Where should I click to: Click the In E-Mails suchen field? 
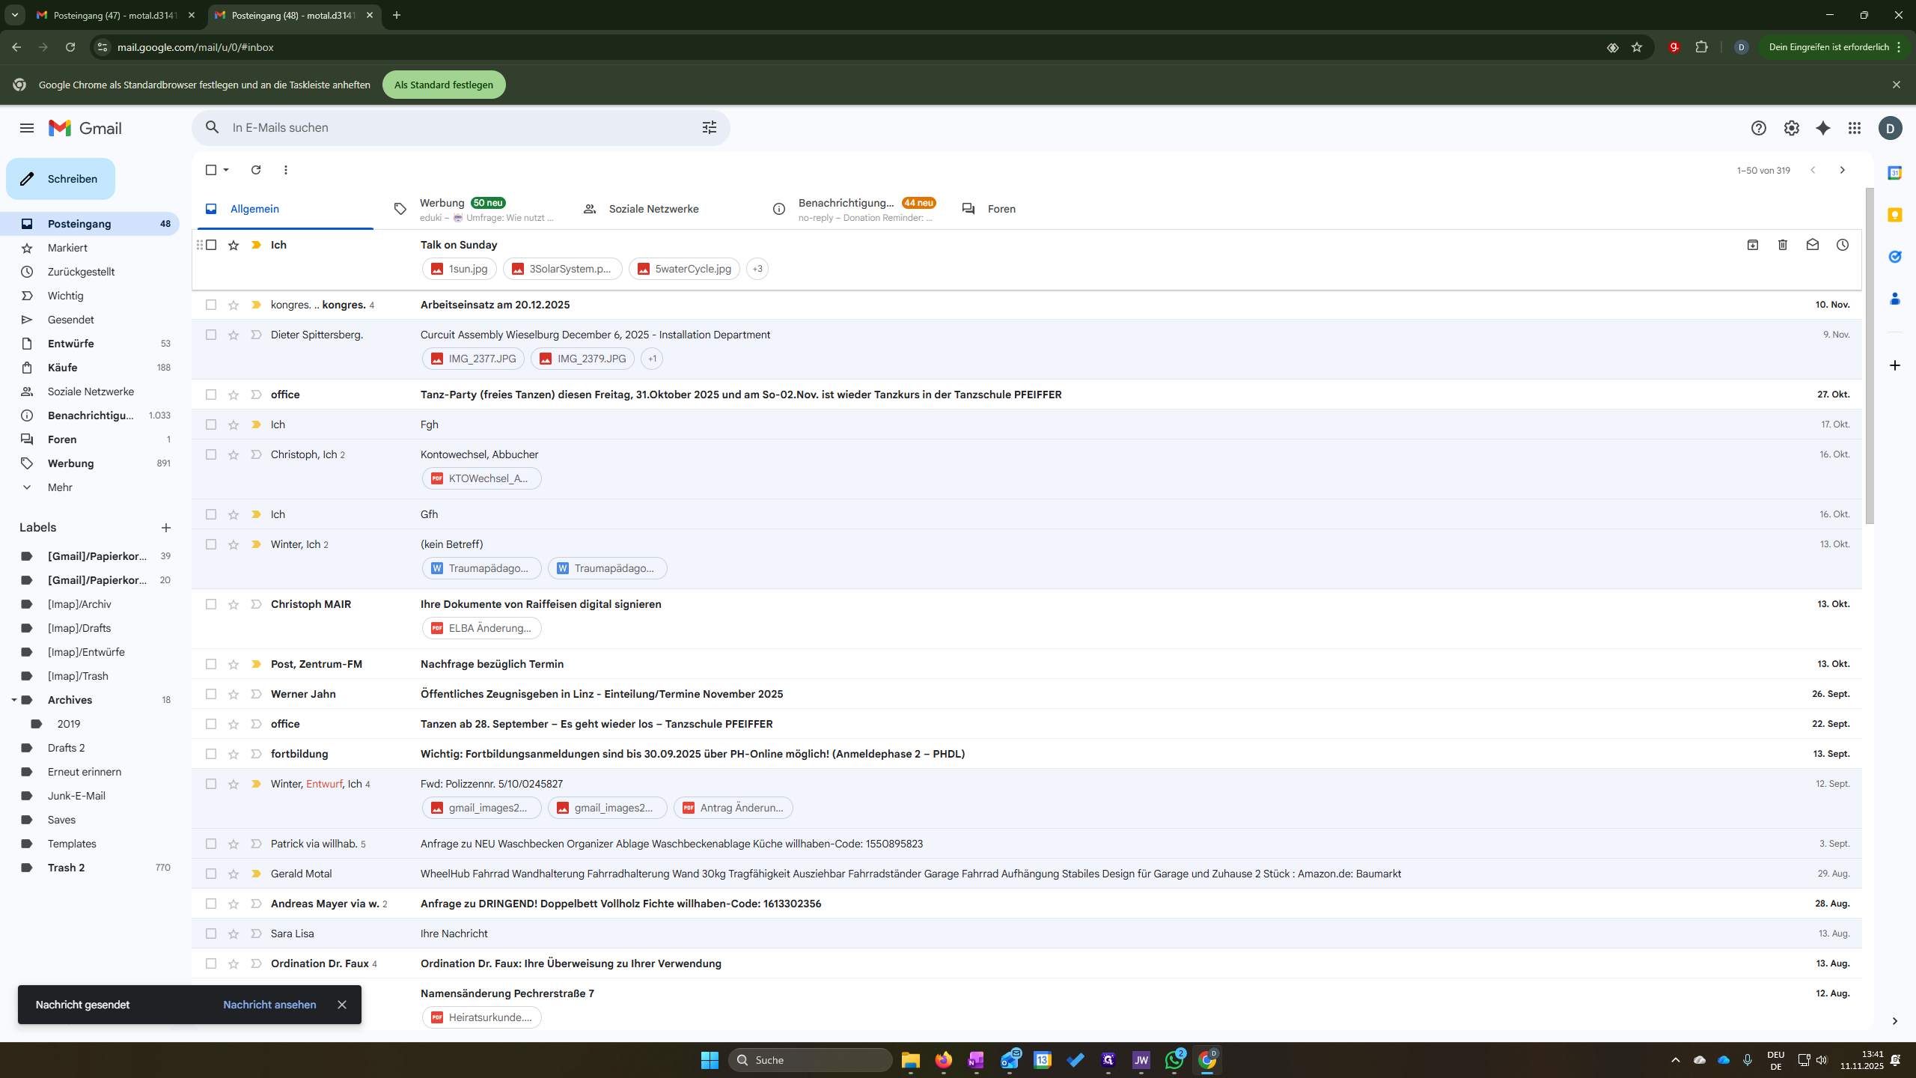click(460, 128)
